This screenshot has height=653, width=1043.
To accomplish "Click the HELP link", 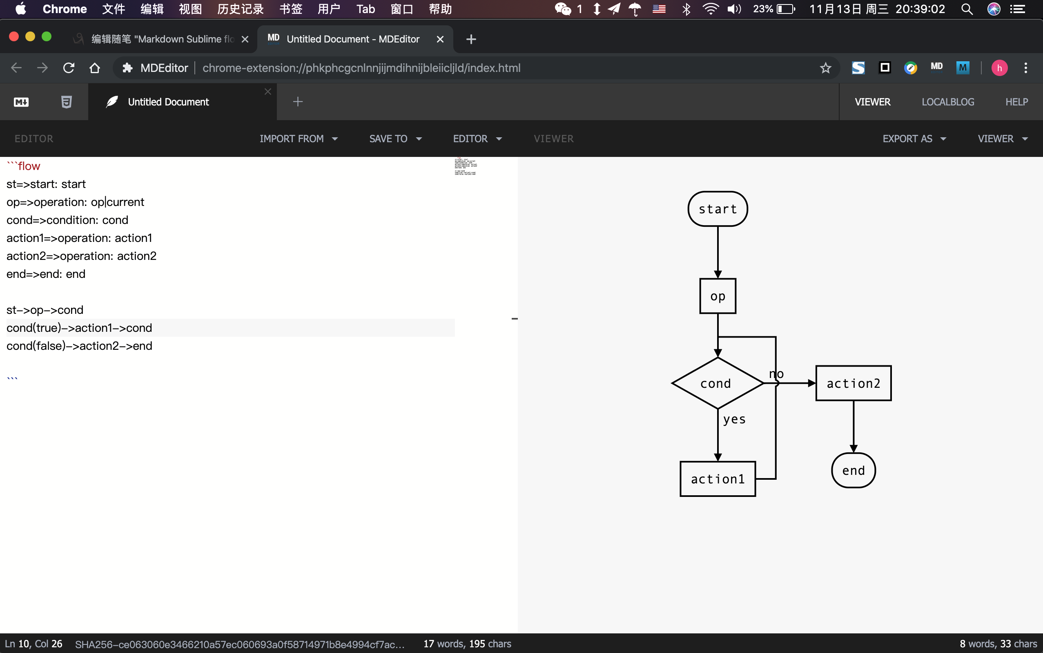I will (1016, 102).
